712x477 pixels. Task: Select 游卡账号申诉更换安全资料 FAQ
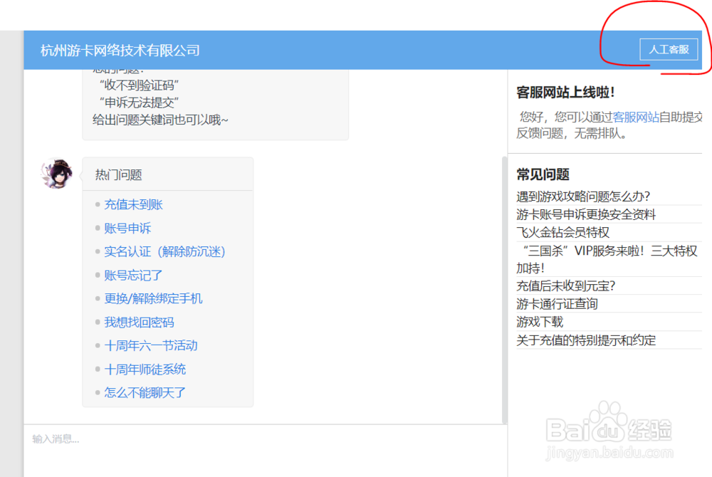586,214
